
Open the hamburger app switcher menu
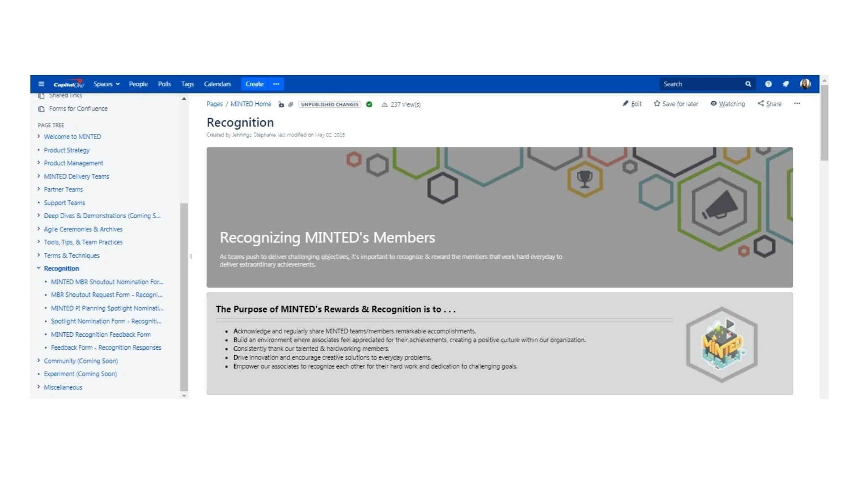pos(41,84)
